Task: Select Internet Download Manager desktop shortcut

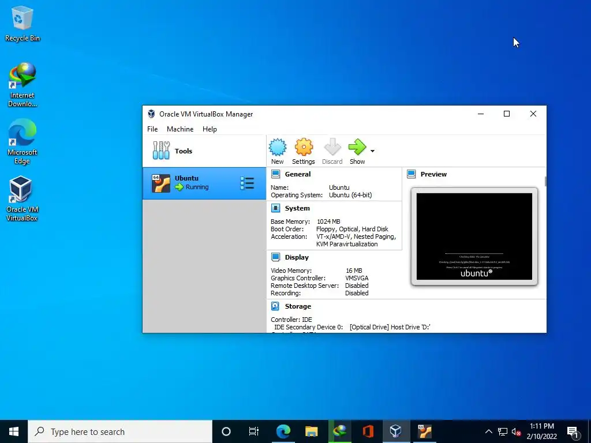Action: [23, 85]
